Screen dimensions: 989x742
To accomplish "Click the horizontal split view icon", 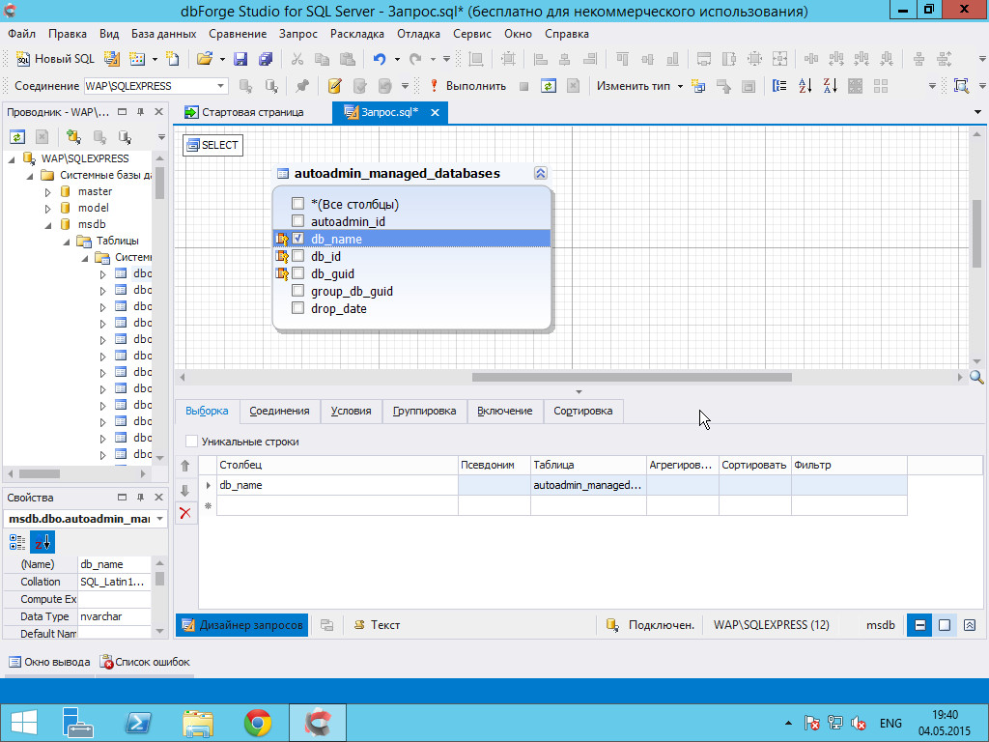I will tap(919, 625).
